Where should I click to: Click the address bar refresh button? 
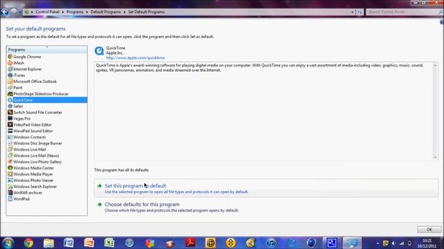(x=359, y=12)
